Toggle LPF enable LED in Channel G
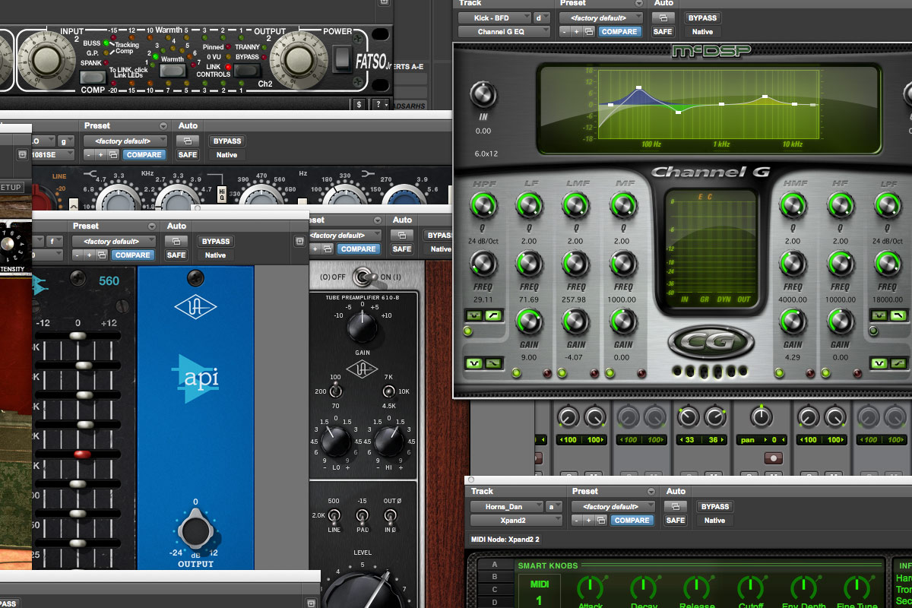The width and height of the screenshot is (912, 608). (872, 331)
